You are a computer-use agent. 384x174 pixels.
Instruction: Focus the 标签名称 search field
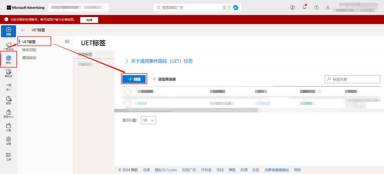tap(352, 79)
